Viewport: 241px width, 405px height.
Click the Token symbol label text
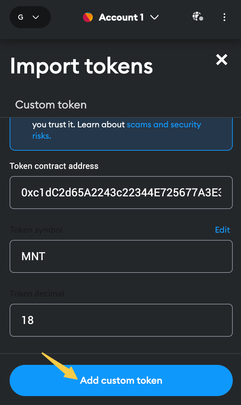tap(36, 230)
